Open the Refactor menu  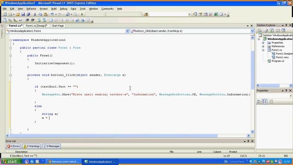coord(31,9)
